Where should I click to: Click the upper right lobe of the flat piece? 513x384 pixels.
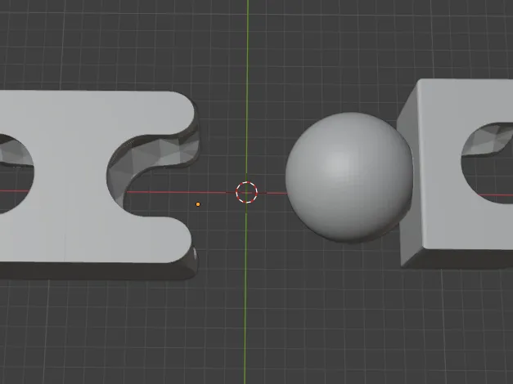pyautogui.click(x=164, y=113)
